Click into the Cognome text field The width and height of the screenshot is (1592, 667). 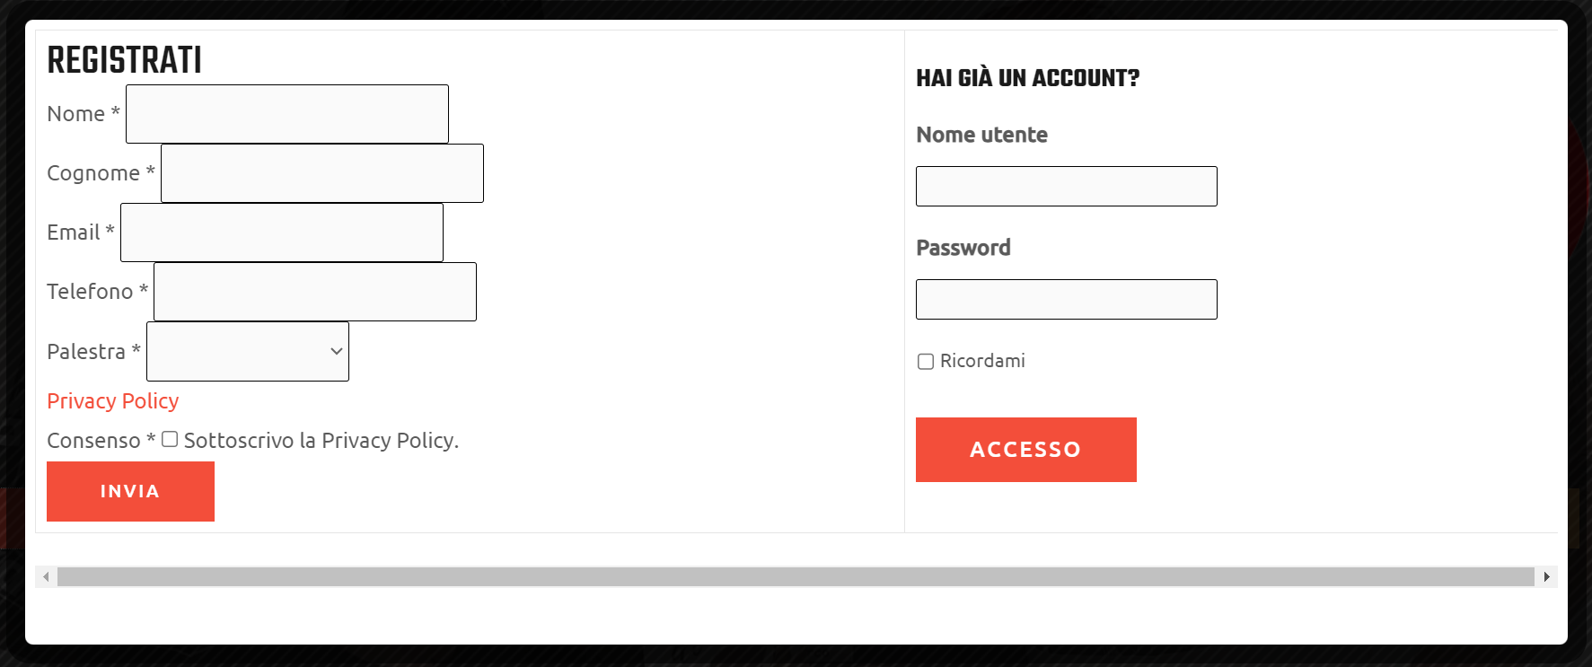click(322, 173)
